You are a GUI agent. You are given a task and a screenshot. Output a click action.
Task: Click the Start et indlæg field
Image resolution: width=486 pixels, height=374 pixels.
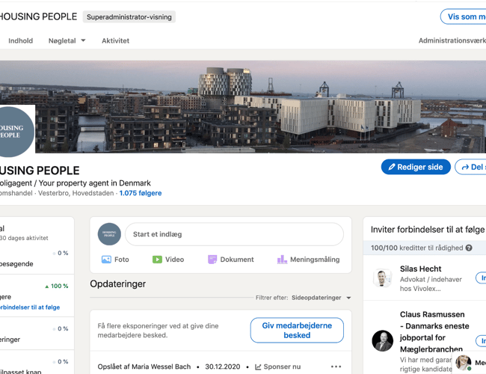coord(233,234)
